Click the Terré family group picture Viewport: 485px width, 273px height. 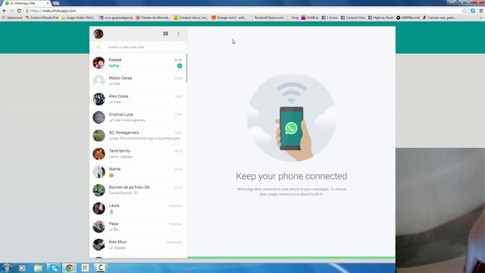coord(99,154)
